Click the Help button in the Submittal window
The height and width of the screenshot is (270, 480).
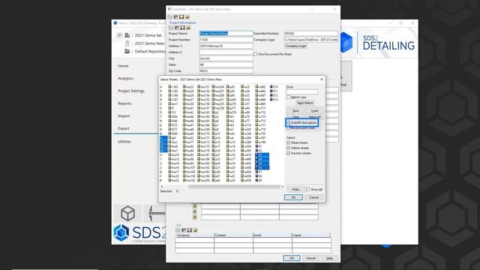coord(329,258)
